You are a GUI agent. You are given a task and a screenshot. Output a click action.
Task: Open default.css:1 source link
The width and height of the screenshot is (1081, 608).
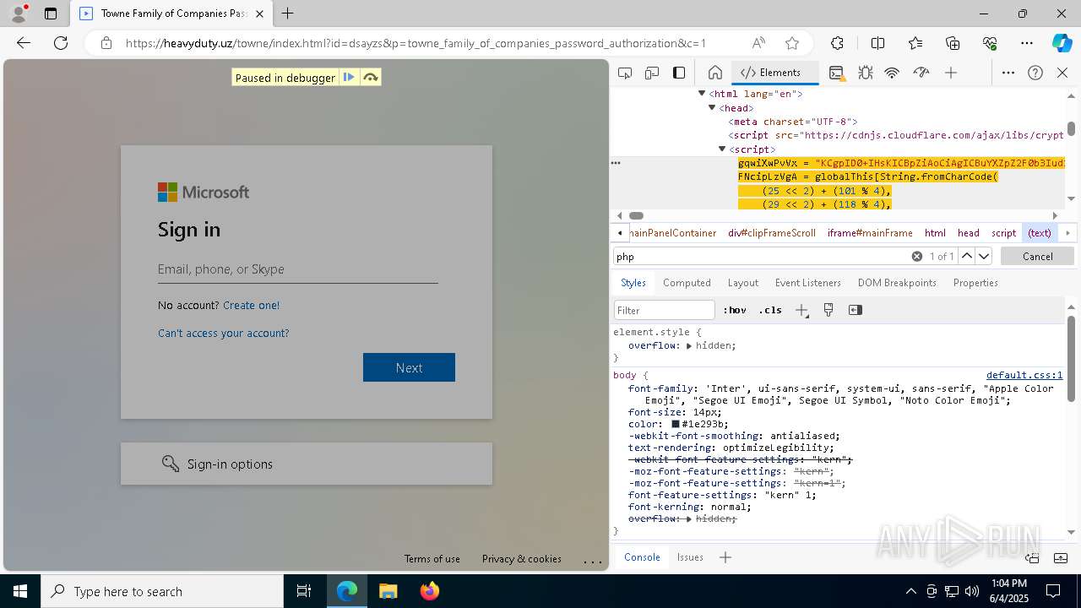pos(1024,375)
